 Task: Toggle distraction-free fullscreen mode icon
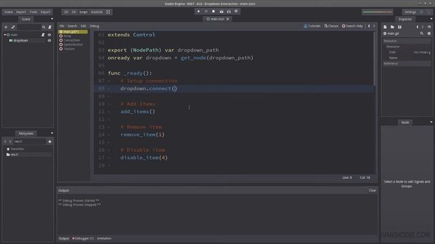(108, 12)
